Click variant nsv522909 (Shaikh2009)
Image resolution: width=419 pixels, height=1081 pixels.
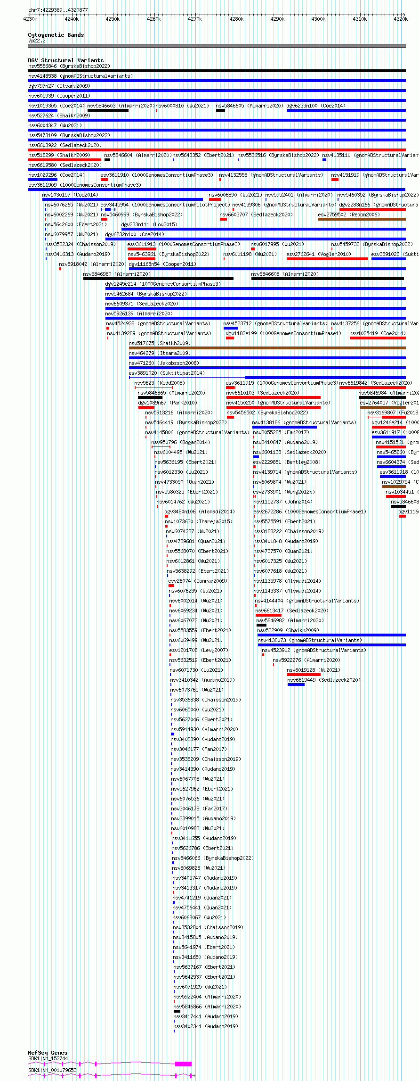tap(288, 631)
